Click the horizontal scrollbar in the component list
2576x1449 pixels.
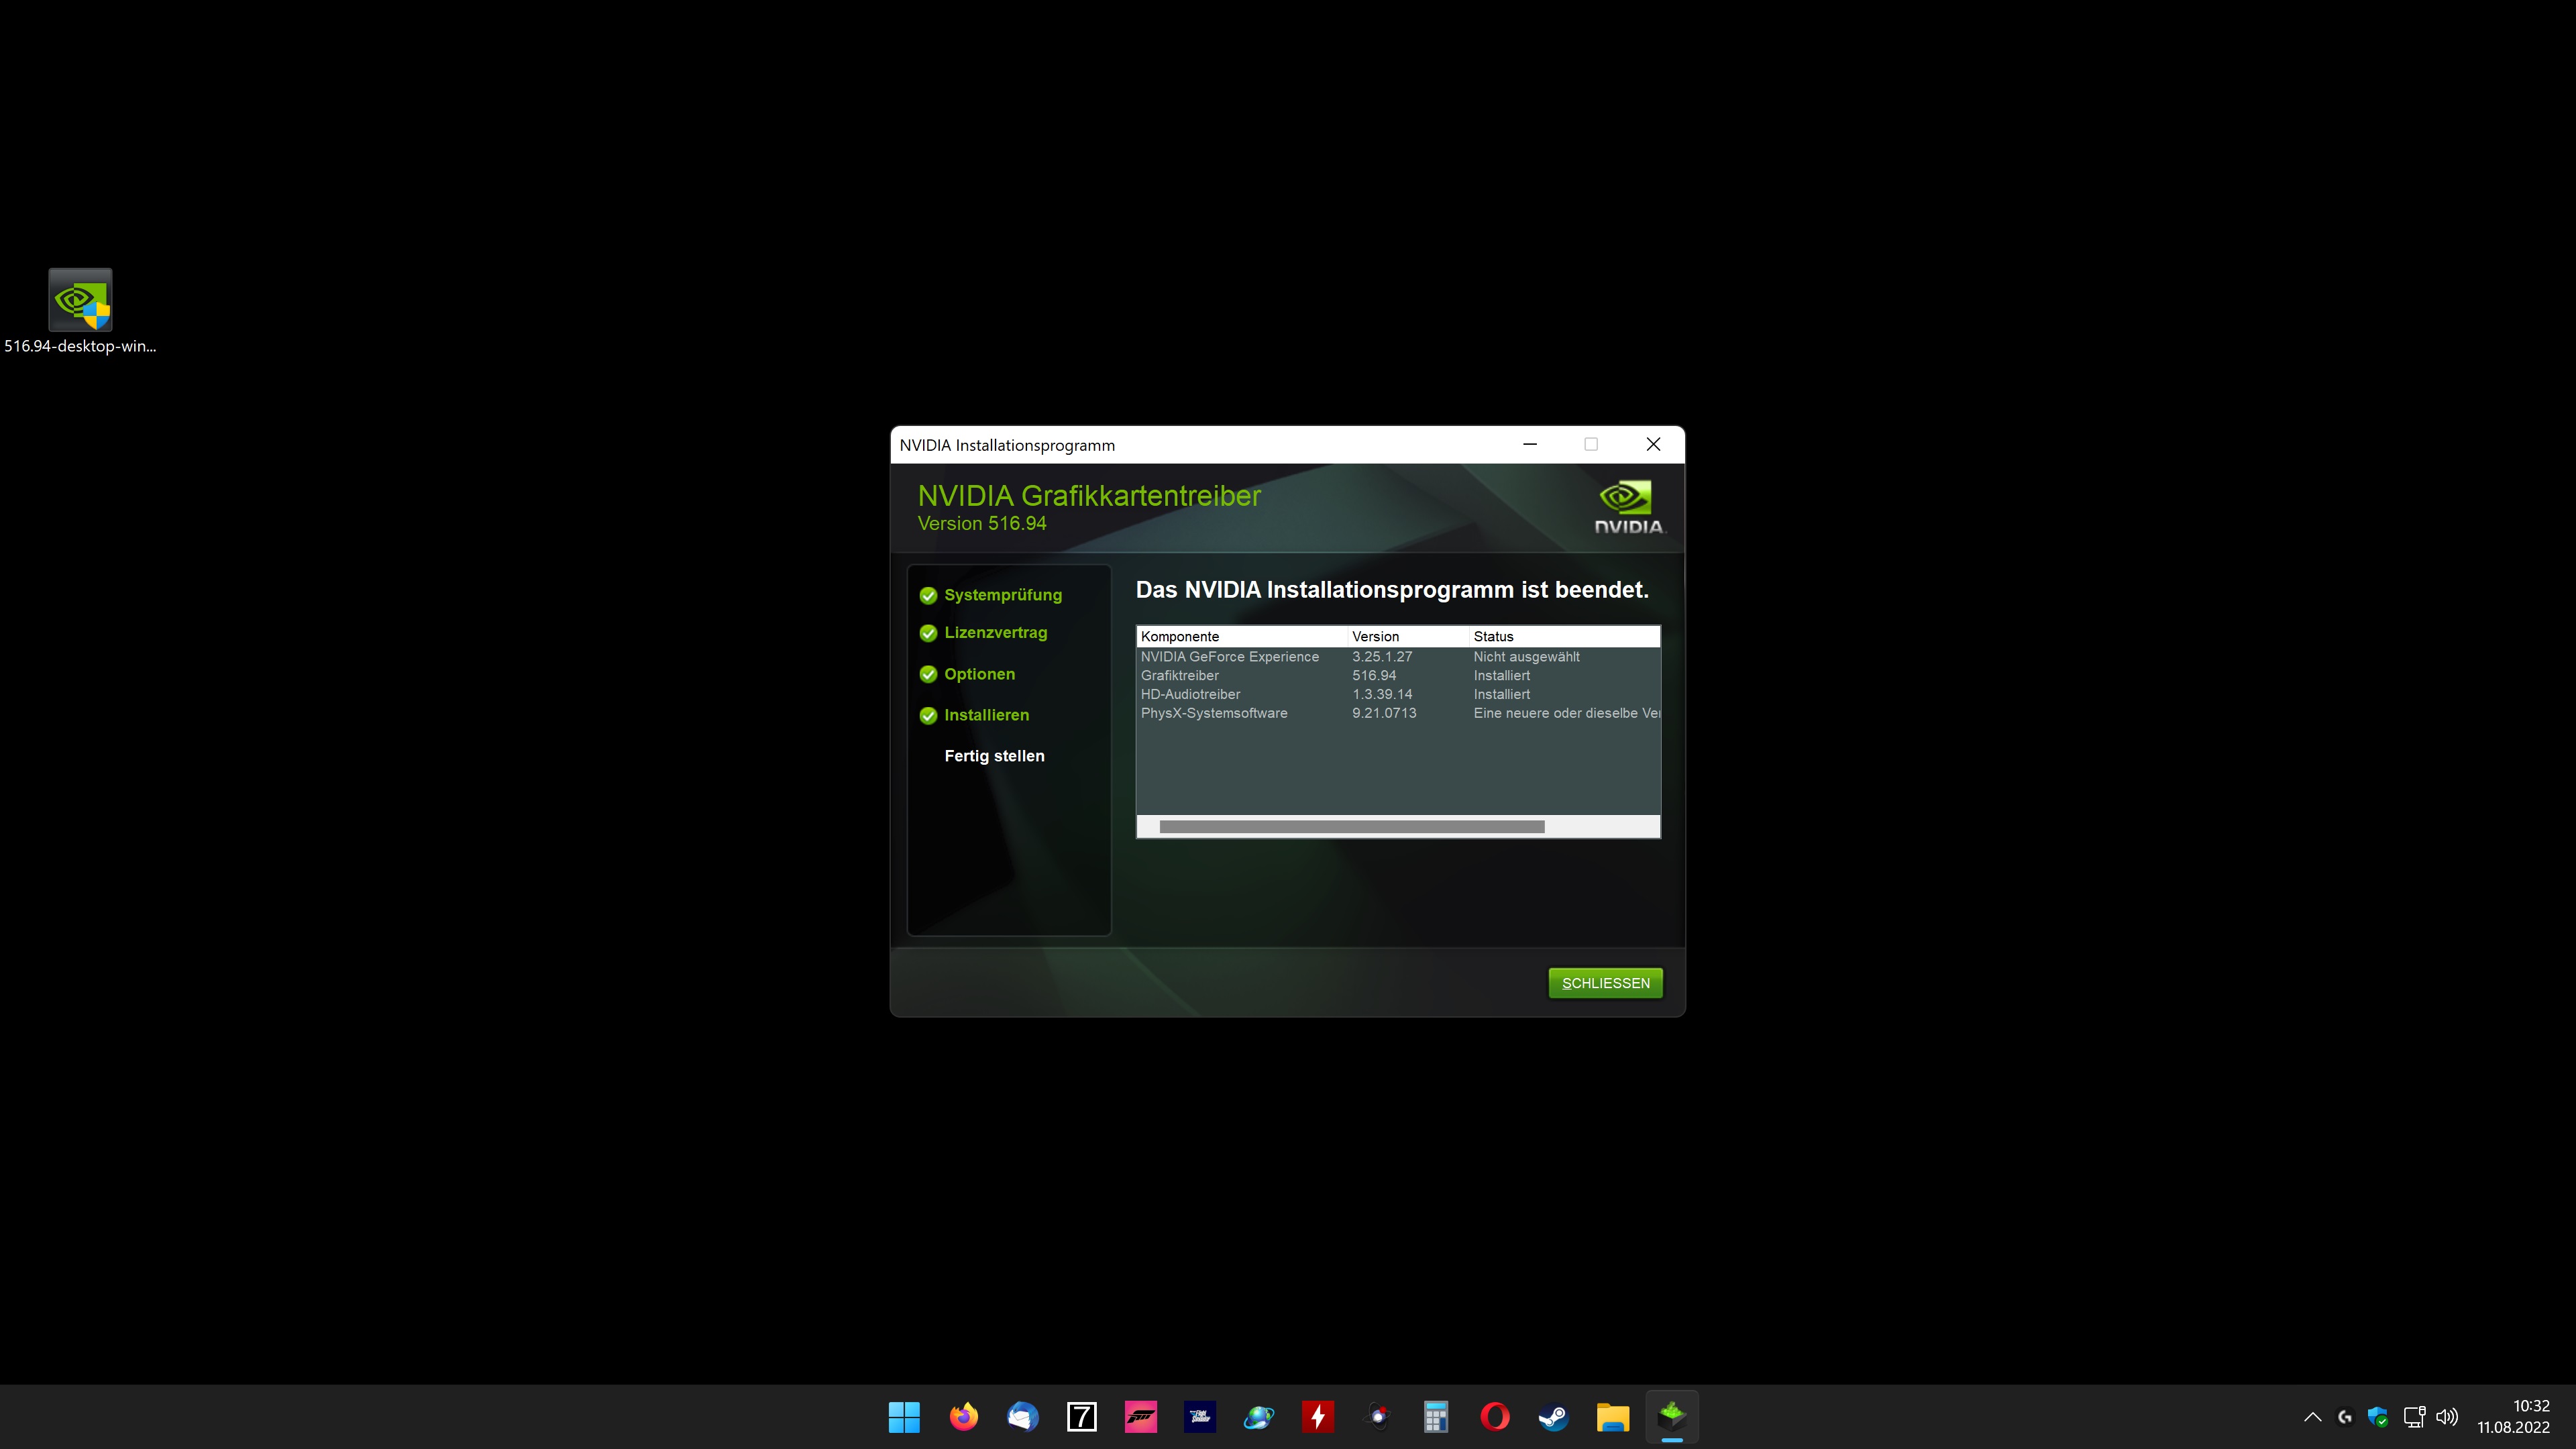coord(1352,827)
